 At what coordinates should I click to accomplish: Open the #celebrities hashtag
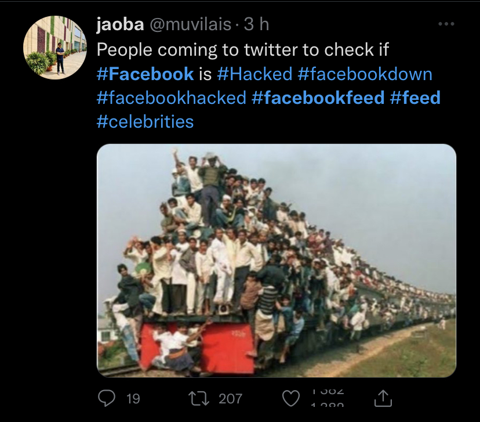[x=145, y=121]
